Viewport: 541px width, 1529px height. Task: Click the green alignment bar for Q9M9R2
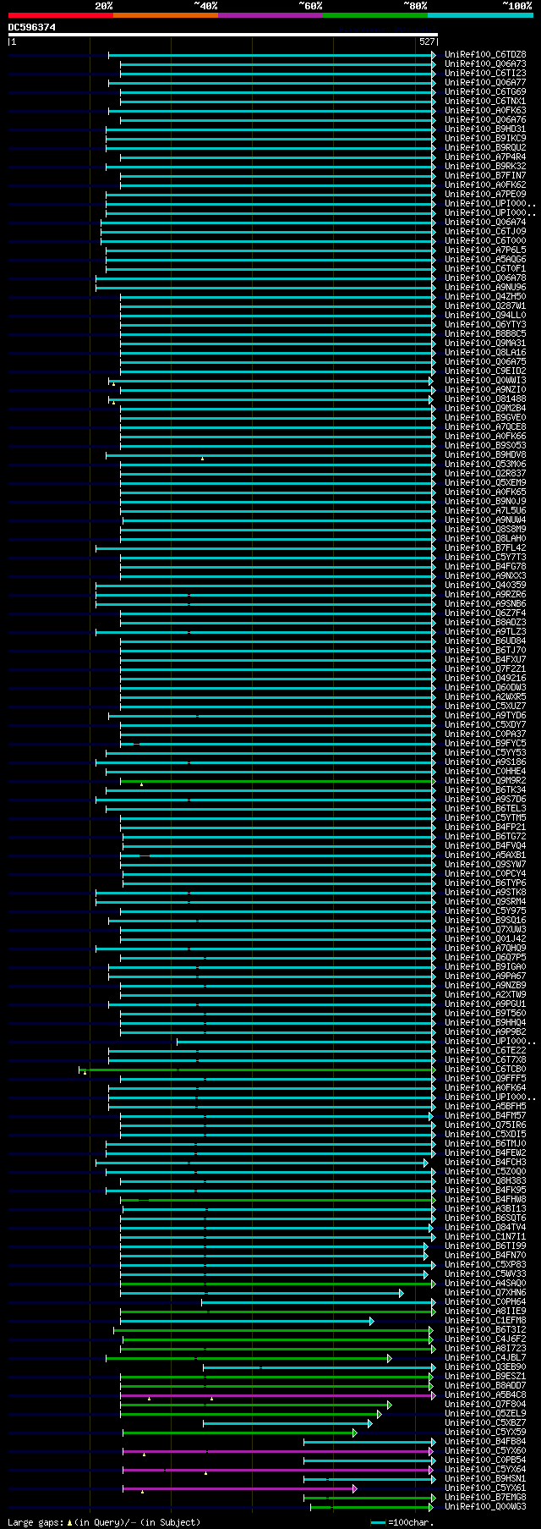pos(278,780)
